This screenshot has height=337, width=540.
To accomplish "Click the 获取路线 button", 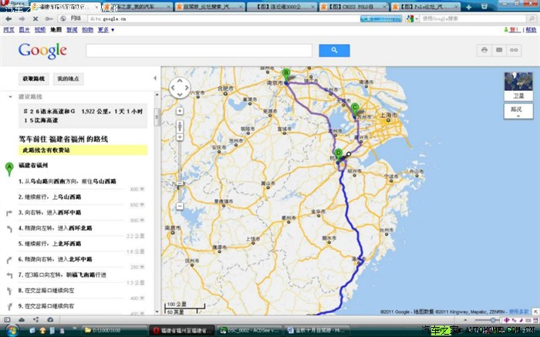I will tap(34, 79).
